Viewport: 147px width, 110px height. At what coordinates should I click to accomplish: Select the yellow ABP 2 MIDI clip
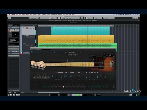coord(76,39)
